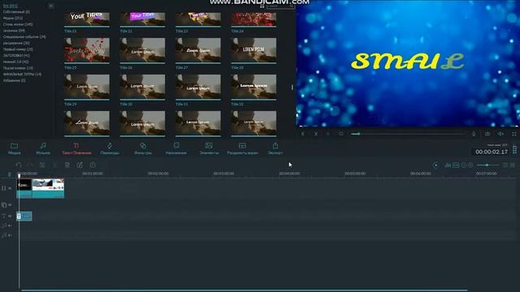
Task: Click the next frame button under preview
Action: 315,134
